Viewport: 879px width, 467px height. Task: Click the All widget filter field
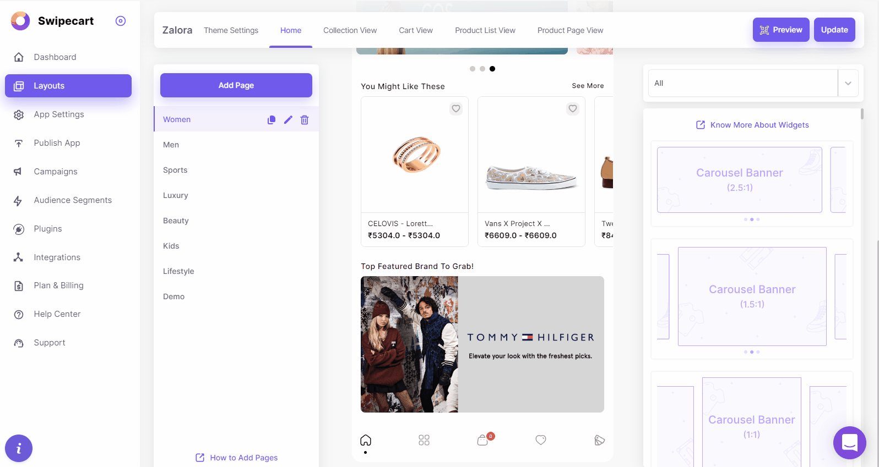point(743,84)
